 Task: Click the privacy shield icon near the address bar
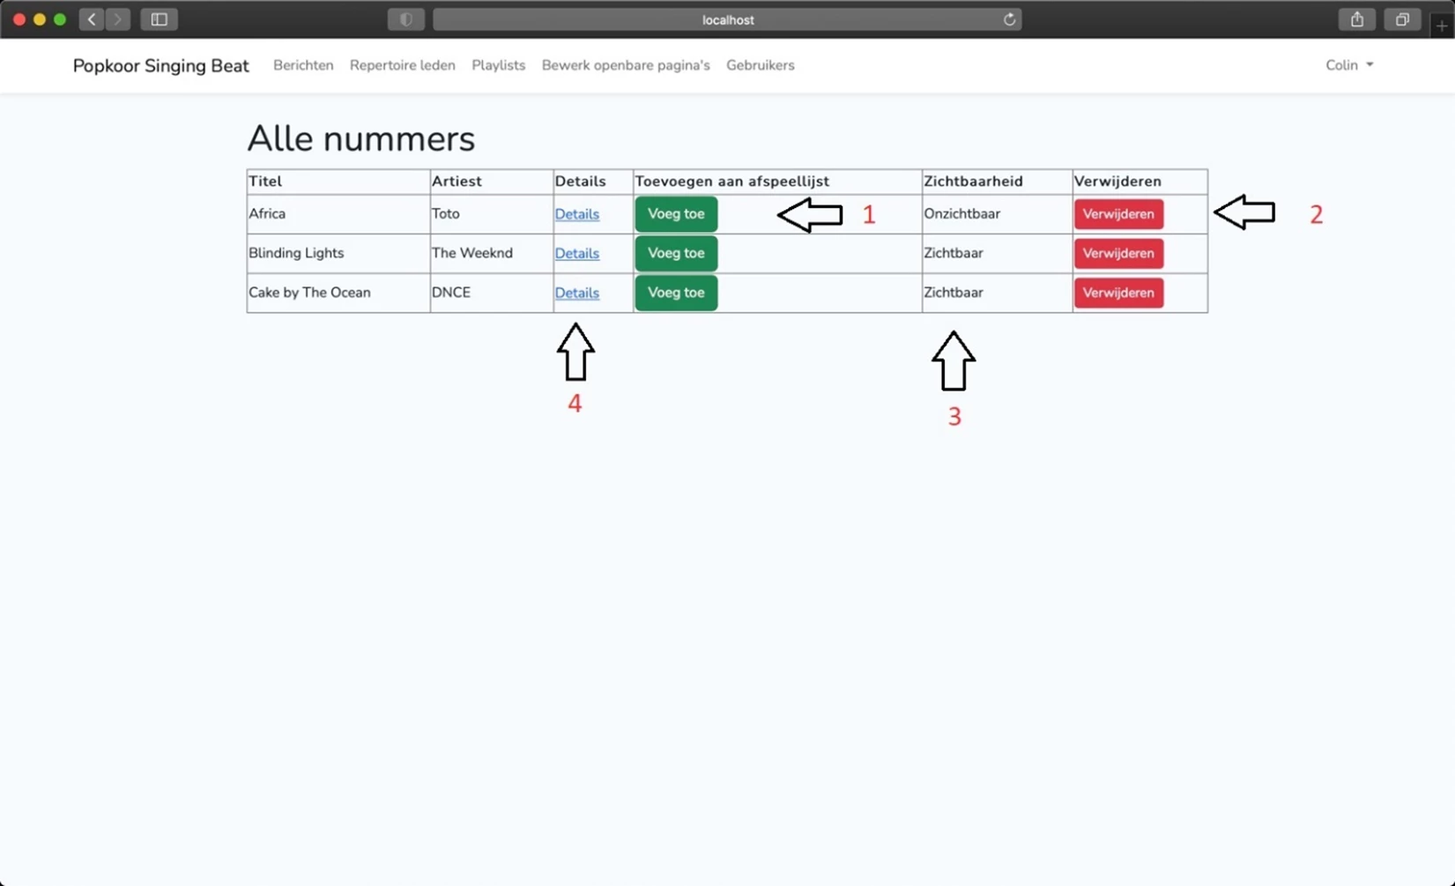click(x=406, y=19)
